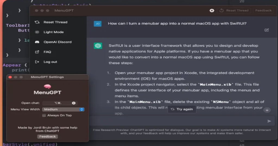Send the message with paper plane icon

tap(269, 121)
